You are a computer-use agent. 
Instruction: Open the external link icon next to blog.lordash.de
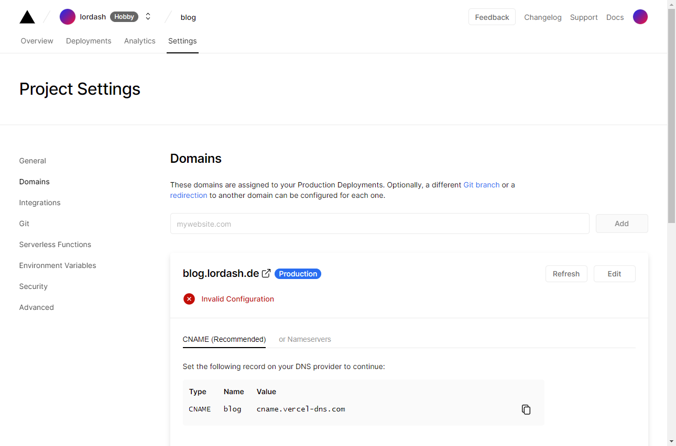(266, 273)
